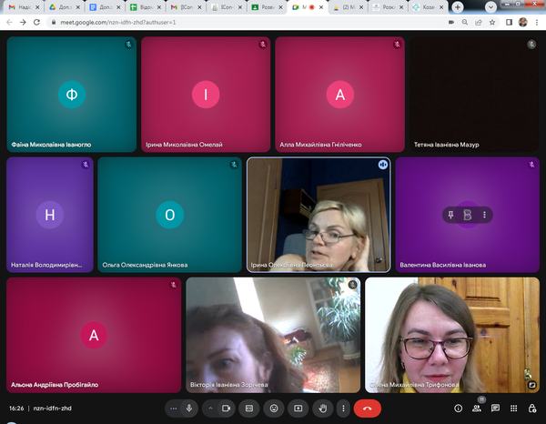This screenshot has height=424, width=546.
Task: Switch to the first Gmail browser tab
Action: (22, 6)
